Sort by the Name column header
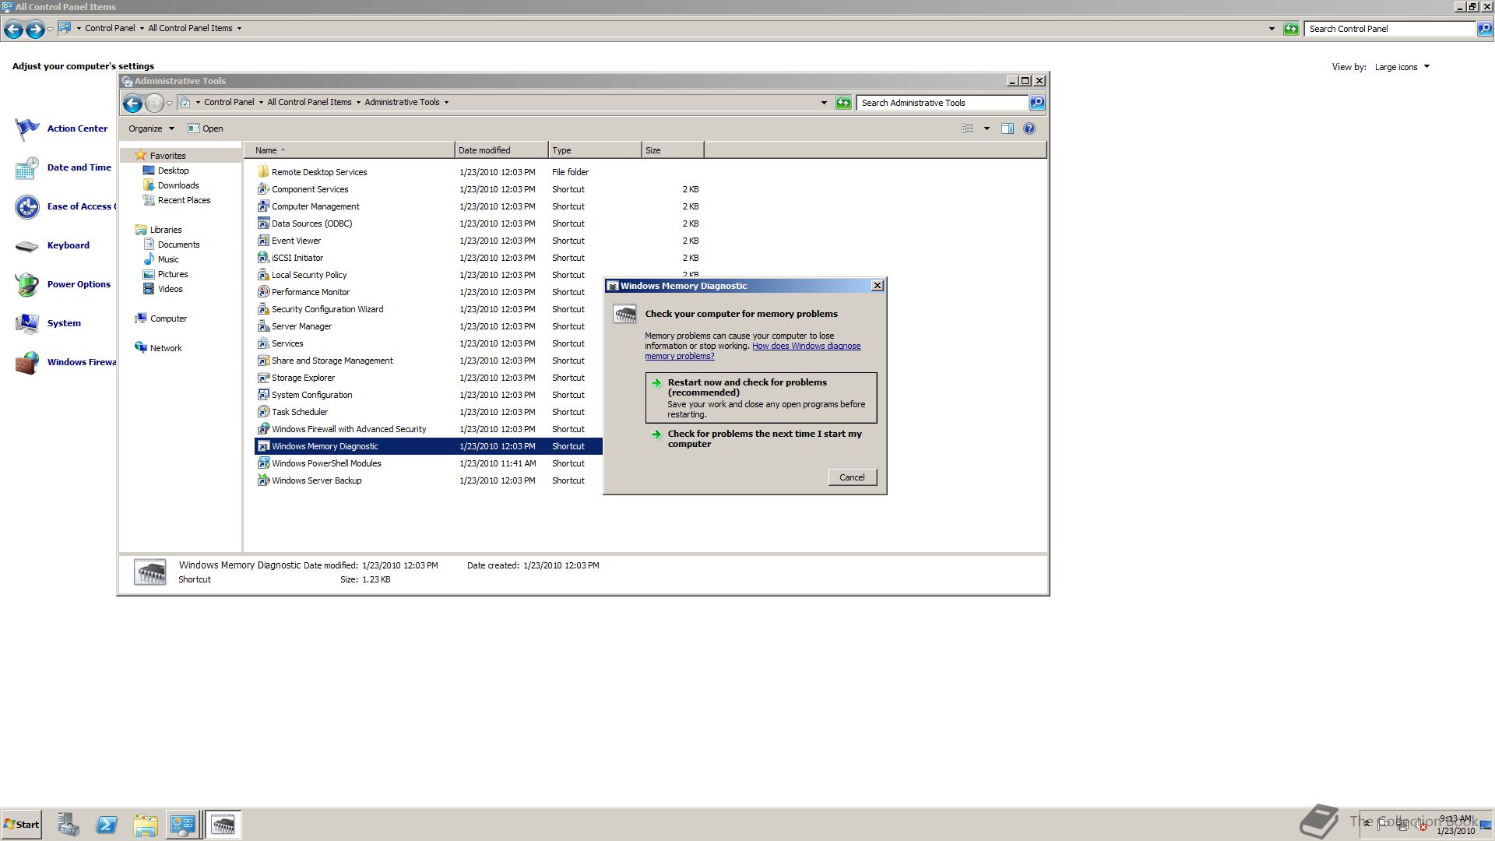Image resolution: width=1495 pixels, height=841 pixels. click(x=350, y=150)
